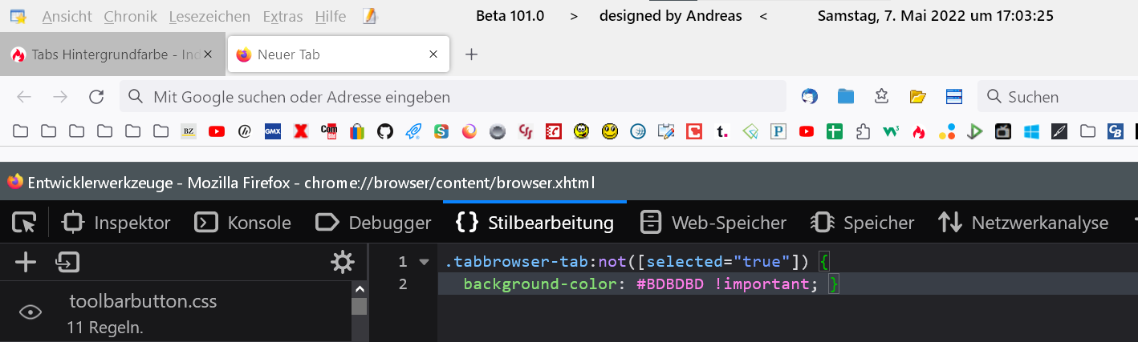Open style editor options gear
The width and height of the screenshot is (1138, 342).
(343, 262)
